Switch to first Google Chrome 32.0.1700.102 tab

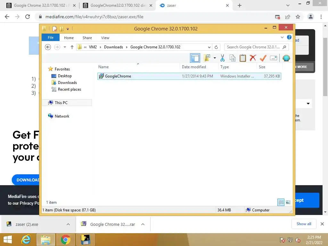(x=41, y=5)
